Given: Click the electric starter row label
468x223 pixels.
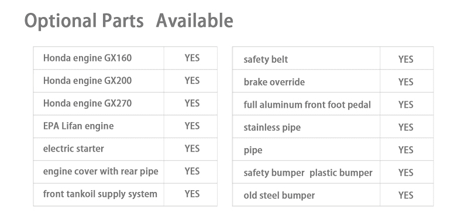Looking at the screenshot, I should pyautogui.click(x=74, y=149).
